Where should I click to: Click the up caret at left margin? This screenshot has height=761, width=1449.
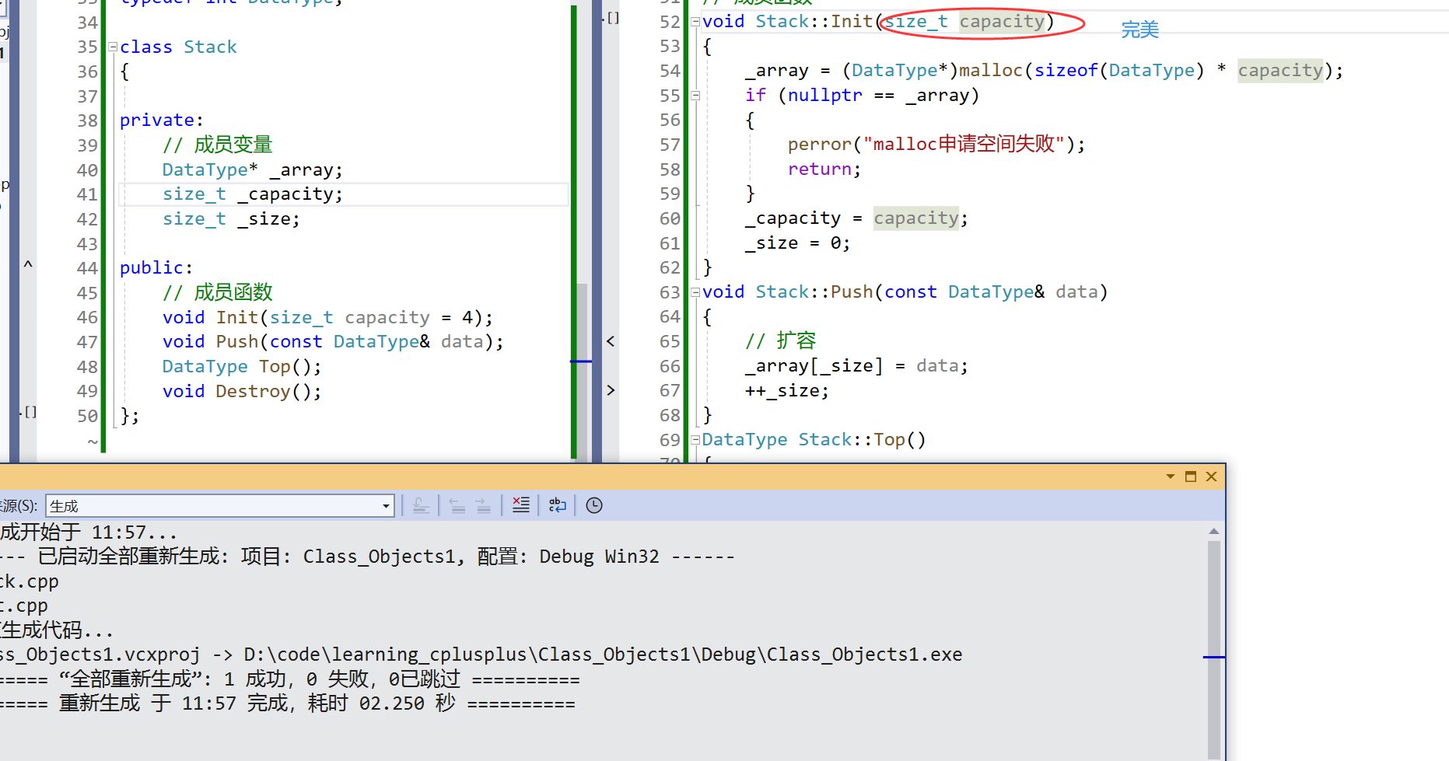tap(28, 264)
